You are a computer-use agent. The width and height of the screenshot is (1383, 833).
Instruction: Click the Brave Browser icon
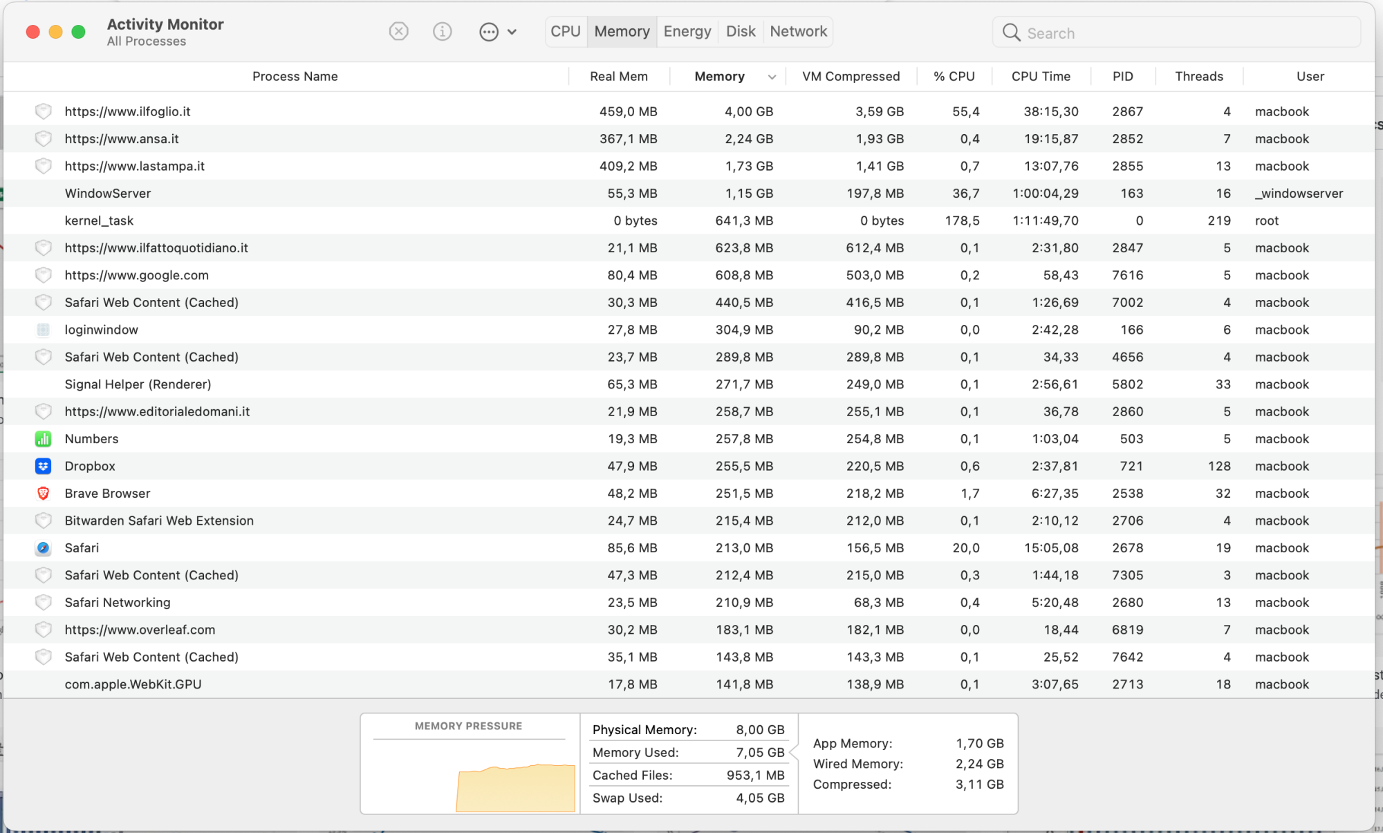click(43, 494)
